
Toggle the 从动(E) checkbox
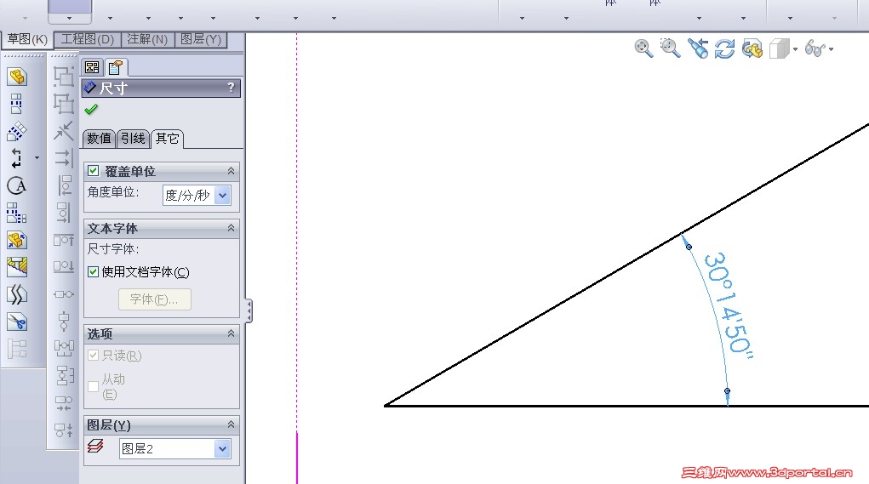pyautogui.click(x=93, y=386)
